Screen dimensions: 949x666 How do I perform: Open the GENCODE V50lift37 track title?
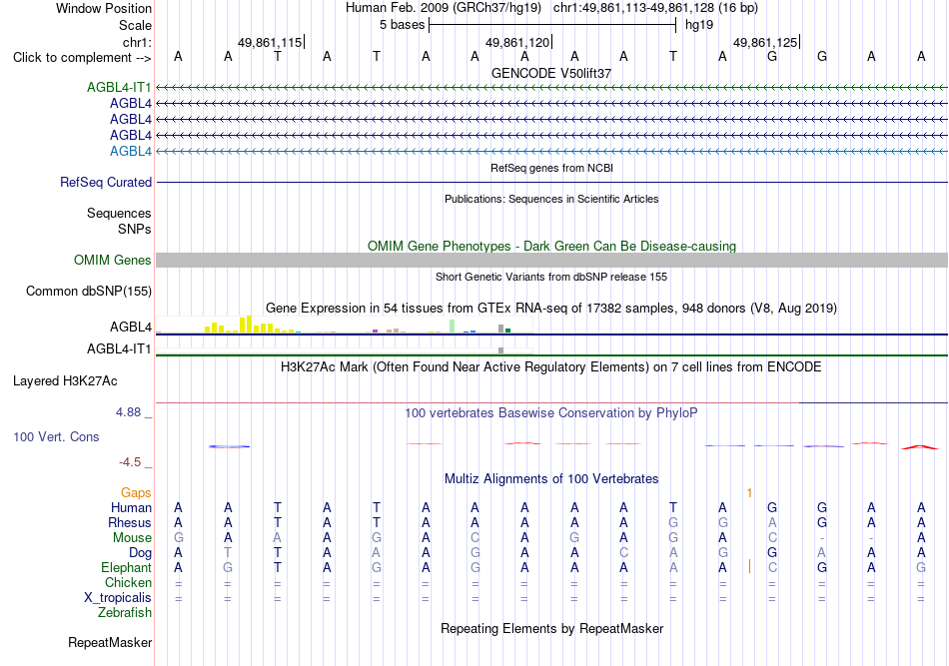[x=551, y=73]
